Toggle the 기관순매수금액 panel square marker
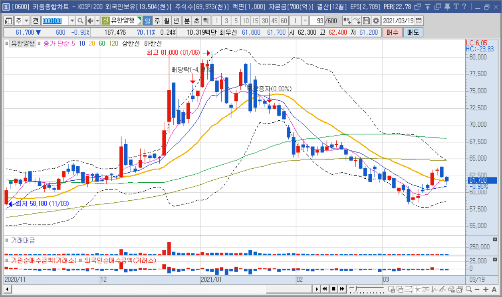Viewport: 502px width, 297px height. 7,260
